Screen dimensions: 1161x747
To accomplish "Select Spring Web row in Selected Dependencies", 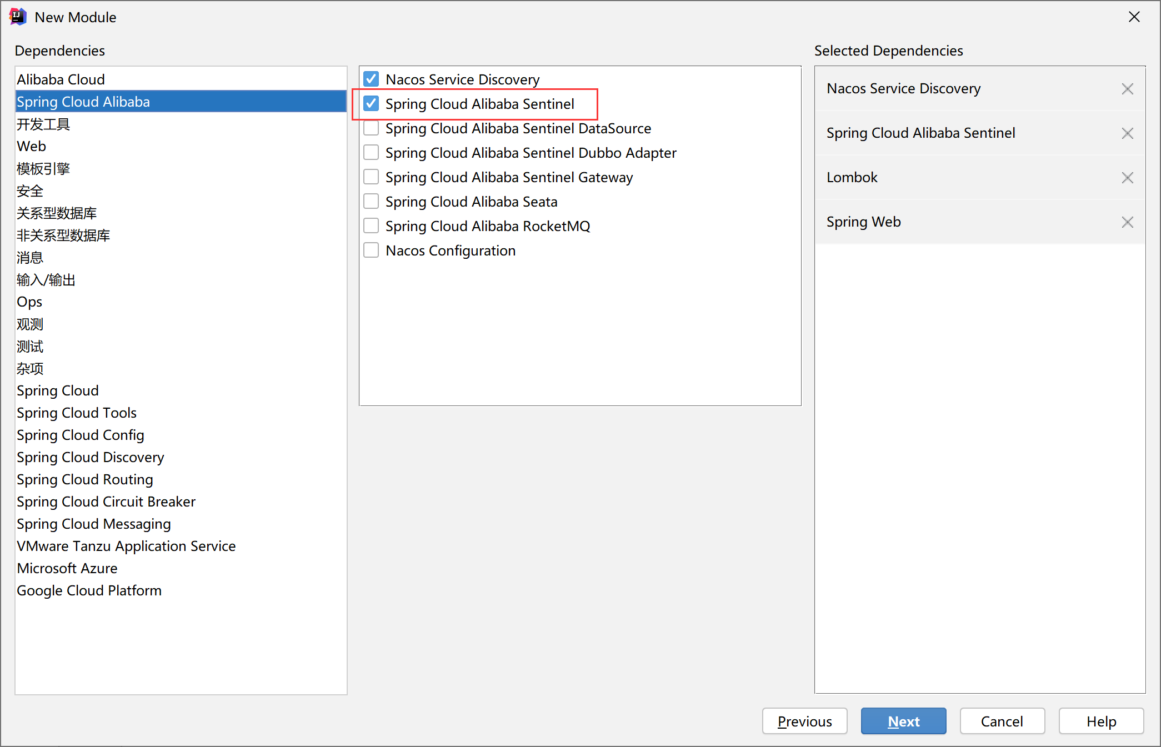I will coord(980,222).
